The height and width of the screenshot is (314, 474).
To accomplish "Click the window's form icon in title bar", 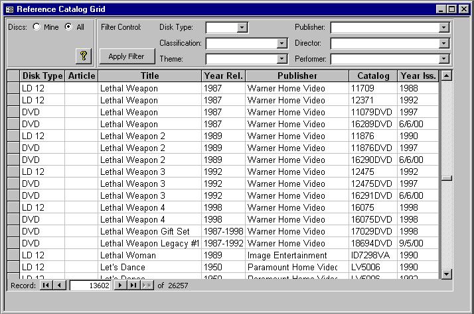I will tap(9, 9).
